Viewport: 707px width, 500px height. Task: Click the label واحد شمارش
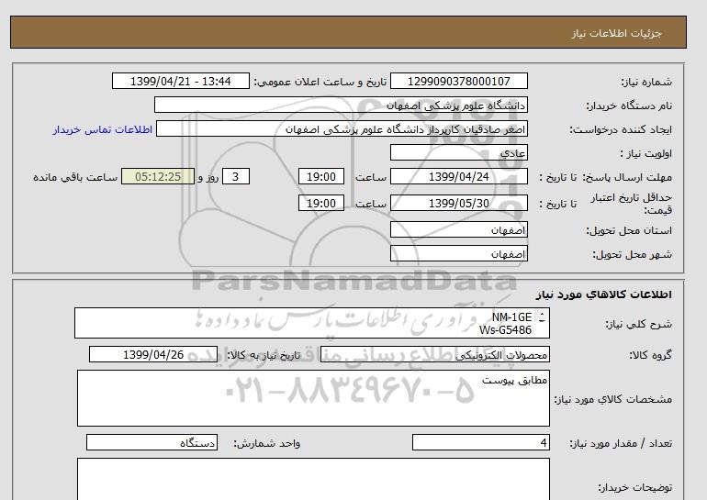[267, 443]
